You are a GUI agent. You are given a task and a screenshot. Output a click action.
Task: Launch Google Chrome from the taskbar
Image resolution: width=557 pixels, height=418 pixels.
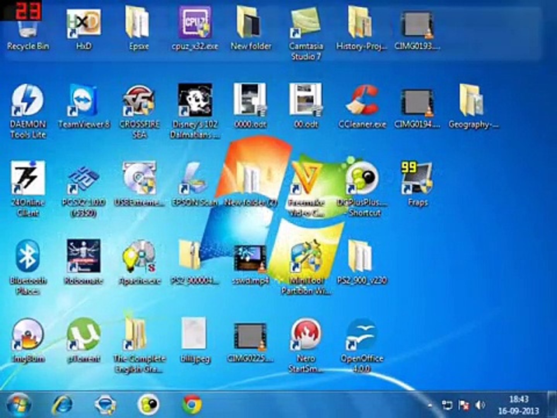192,405
